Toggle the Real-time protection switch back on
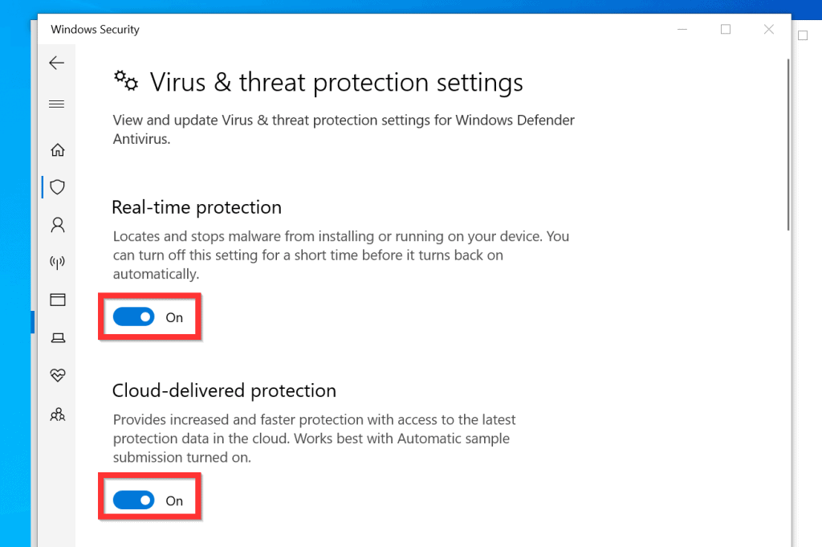Viewport: 822px width, 547px height. coord(134,317)
